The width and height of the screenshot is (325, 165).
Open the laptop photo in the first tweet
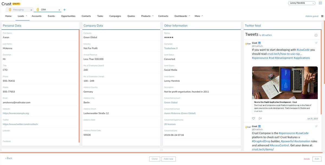pyautogui.click(x=285, y=83)
